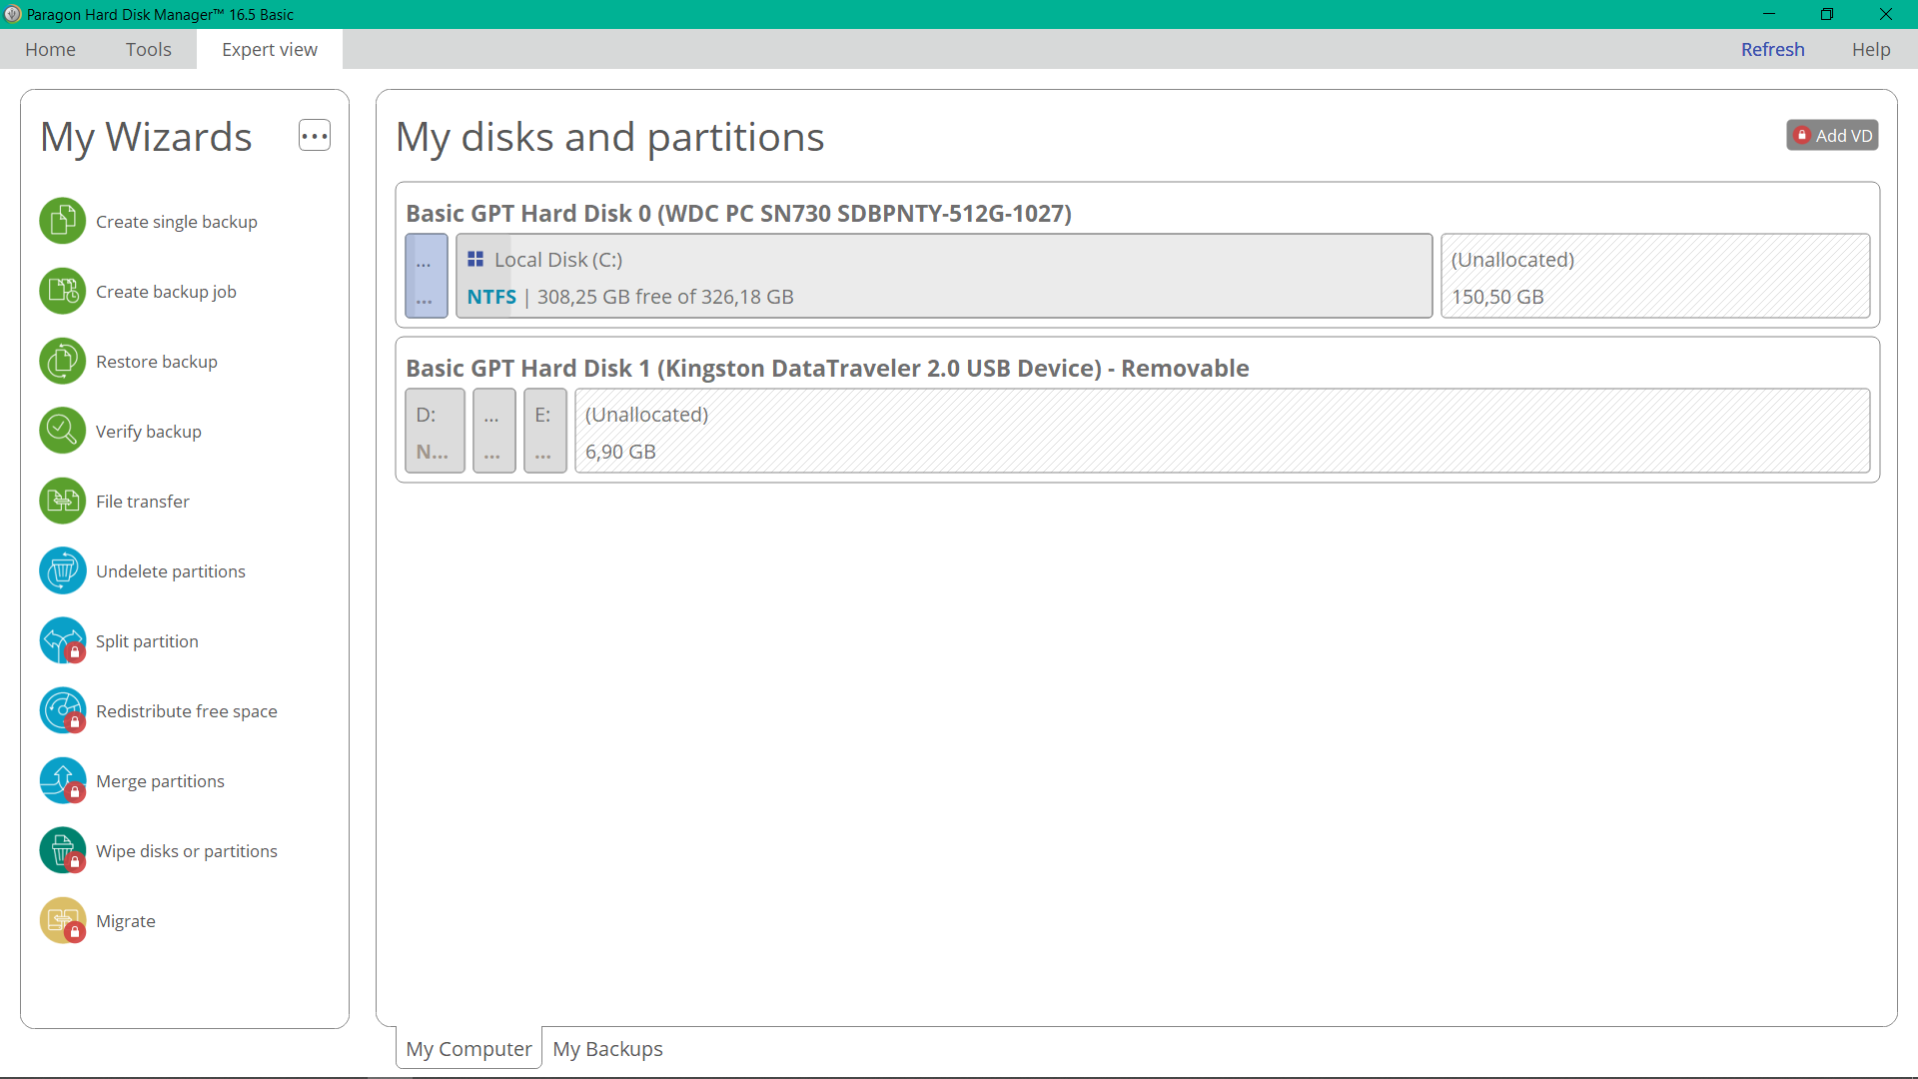
Task: Select the 150,50 GB unallocated space block
Action: point(1654,277)
